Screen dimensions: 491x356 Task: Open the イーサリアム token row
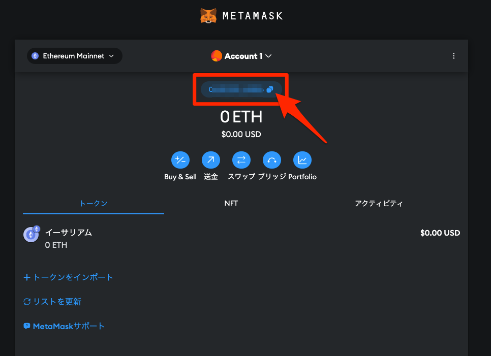pos(241,238)
